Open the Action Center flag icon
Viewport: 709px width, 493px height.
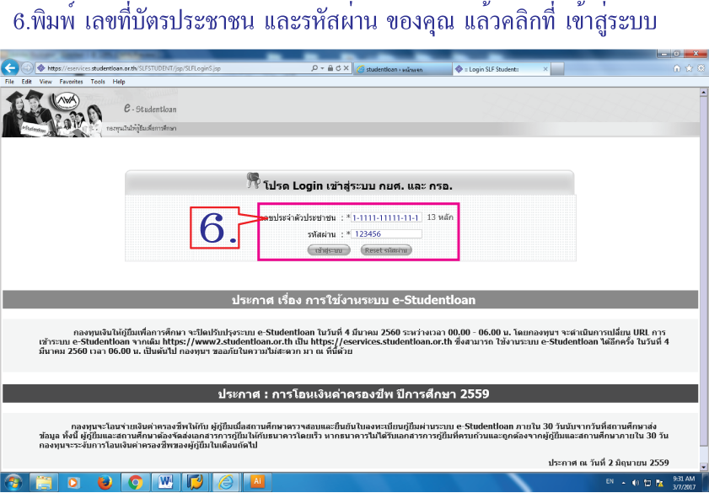point(659,483)
